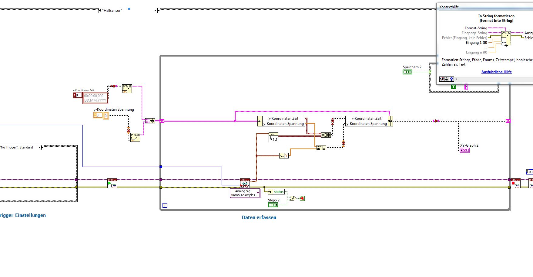
Task: Click the y-Koordinaten Spannung numeric element
Action: pos(106,116)
